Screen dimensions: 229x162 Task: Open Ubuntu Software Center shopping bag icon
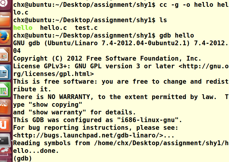point(4,106)
